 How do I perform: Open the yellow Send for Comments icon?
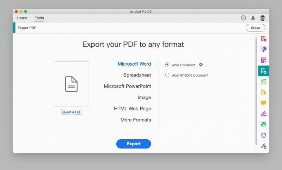[x=263, y=92]
